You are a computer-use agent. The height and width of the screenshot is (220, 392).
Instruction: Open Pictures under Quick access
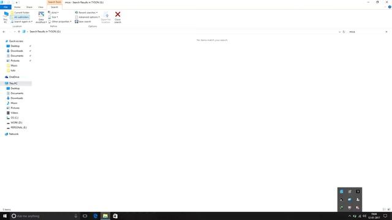[15, 61]
